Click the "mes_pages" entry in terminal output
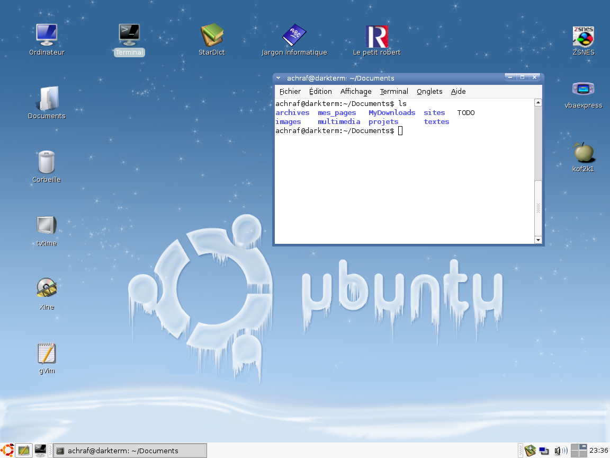 [337, 112]
